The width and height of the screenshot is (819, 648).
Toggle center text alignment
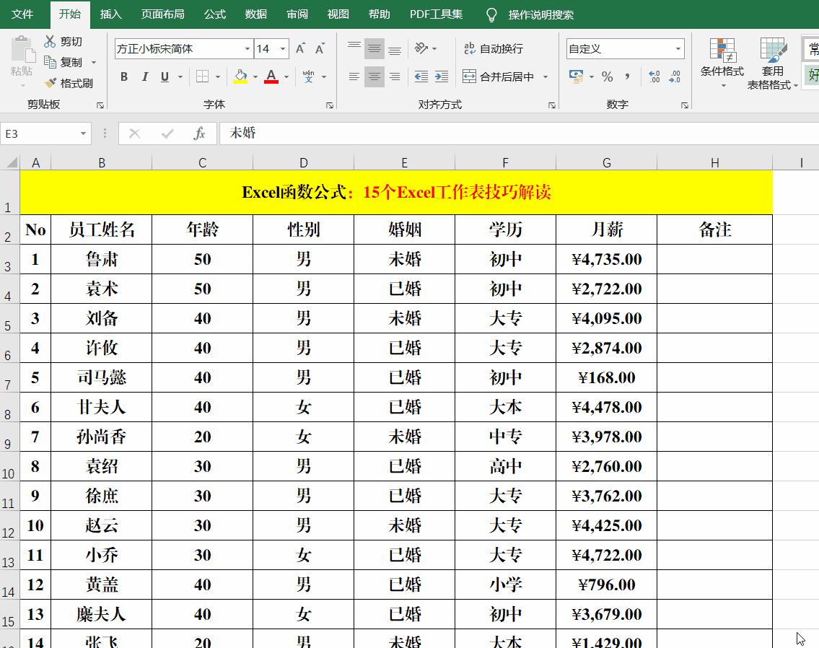click(374, 75)
